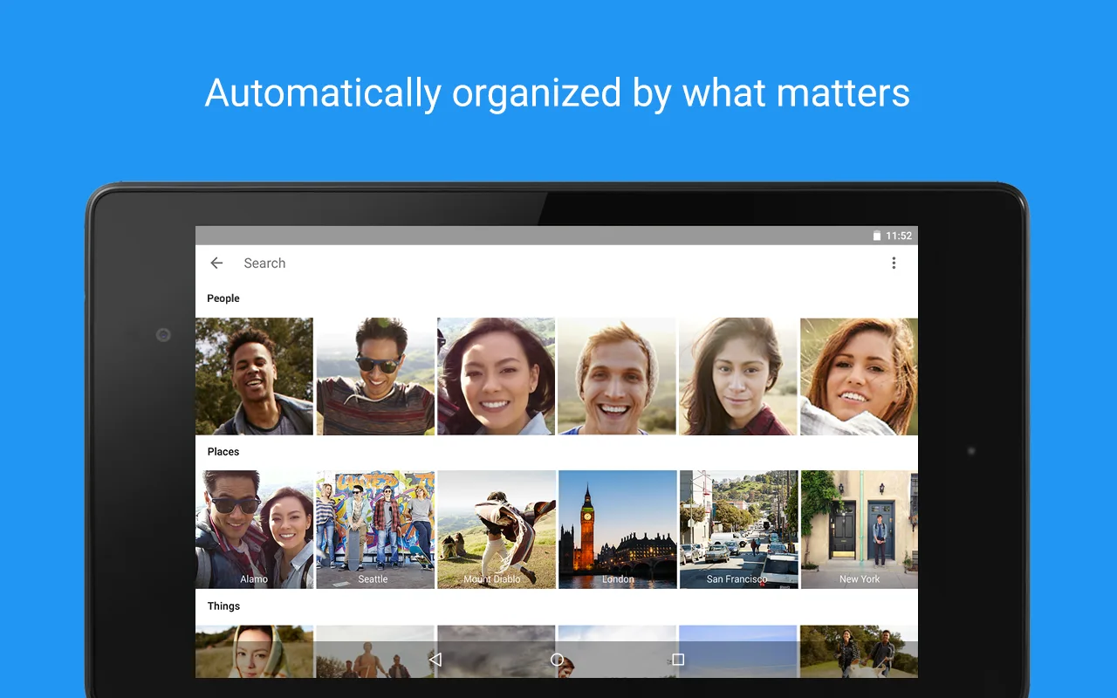Open the Seattle graffiti wall photo
Screen dimensions: 1117x698
tap(374, 530)
